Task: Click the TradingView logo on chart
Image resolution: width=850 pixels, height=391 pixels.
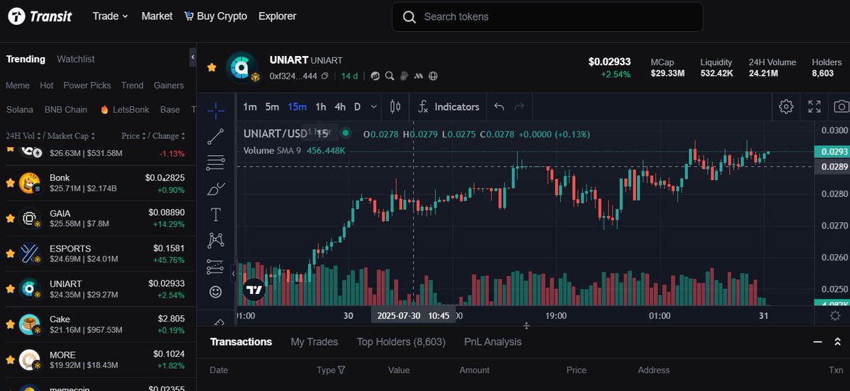Action: point(254,289)
